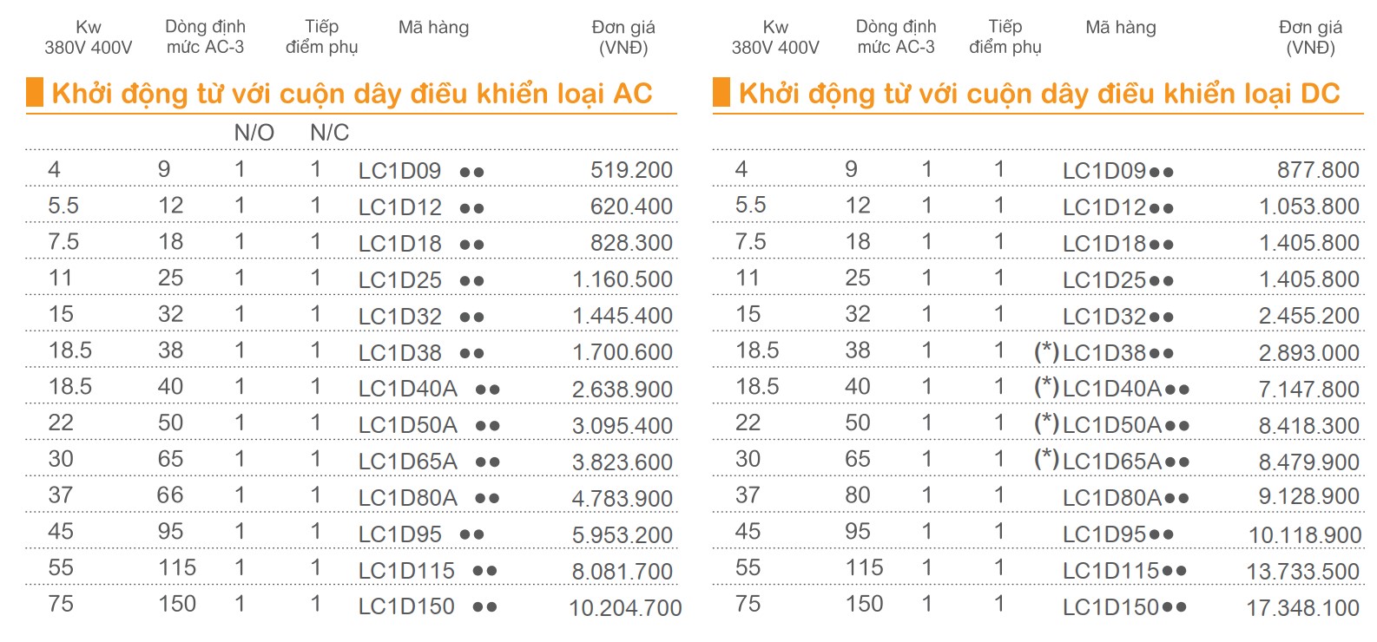Click price 10.204.700 for LC1D150
This screenshot has width=1377, height=642.
[625, 607]
